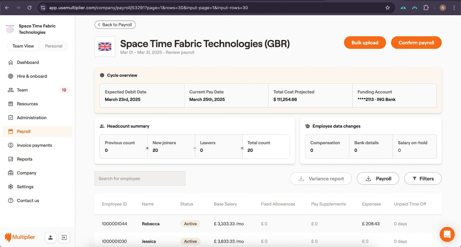Click the Headcount summary people icon

[x=102, y=126]
